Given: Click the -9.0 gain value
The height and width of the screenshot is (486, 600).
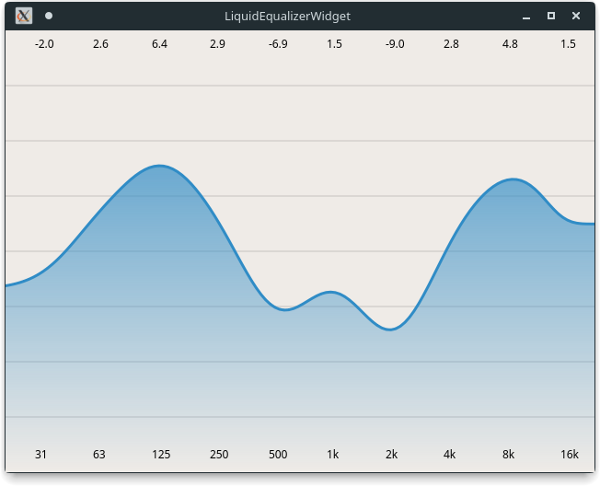Looking at the screenshot, I should coord(395,44).
